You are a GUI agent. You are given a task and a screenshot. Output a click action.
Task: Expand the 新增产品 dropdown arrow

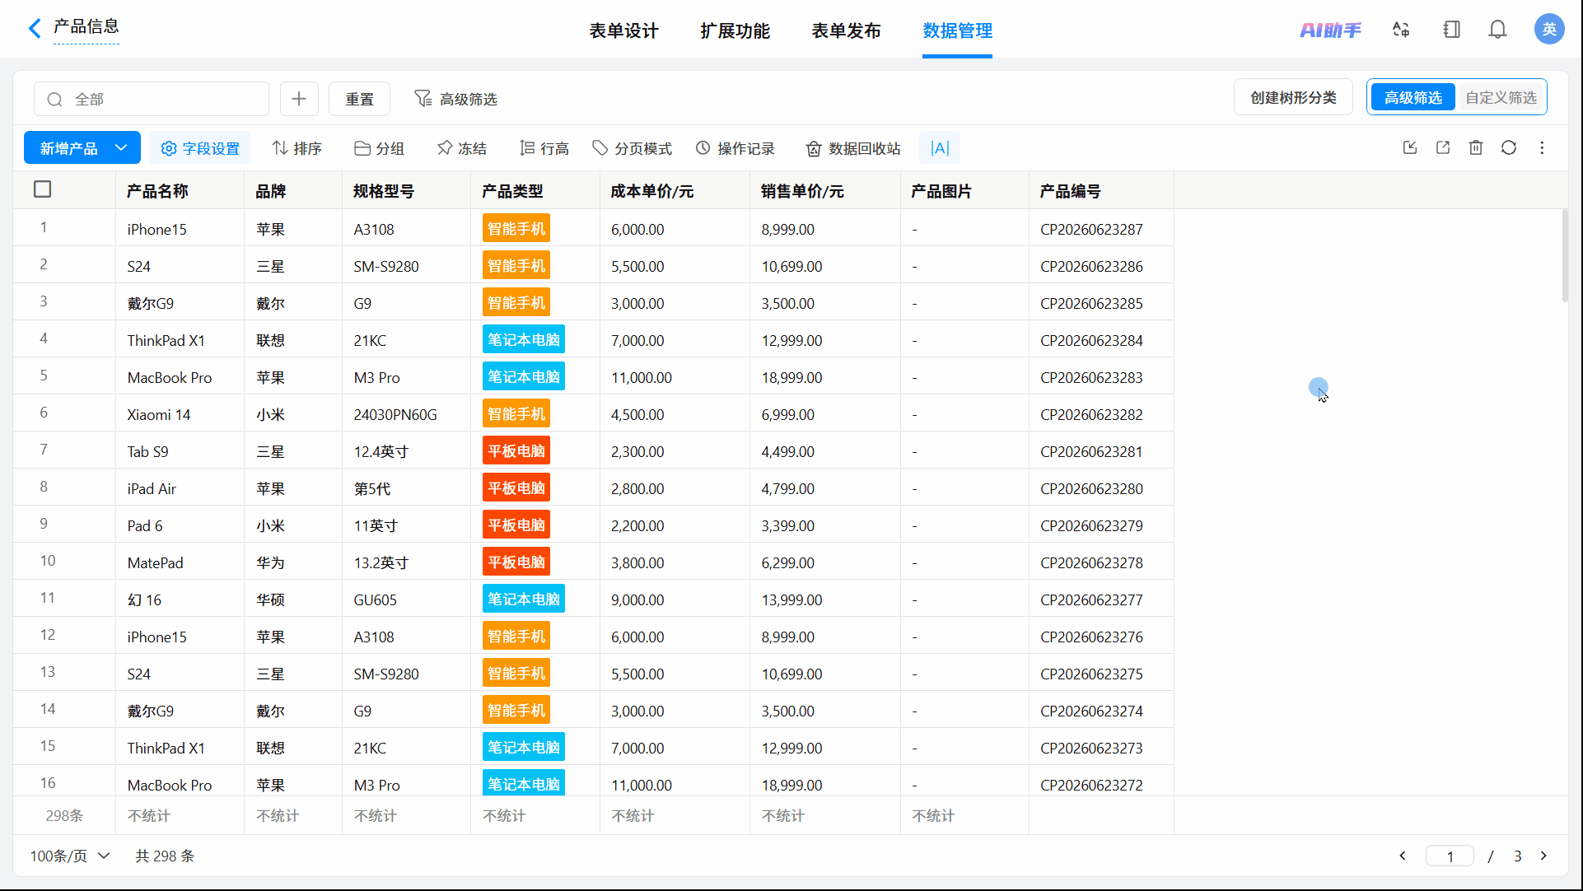[x=121, y=148]
